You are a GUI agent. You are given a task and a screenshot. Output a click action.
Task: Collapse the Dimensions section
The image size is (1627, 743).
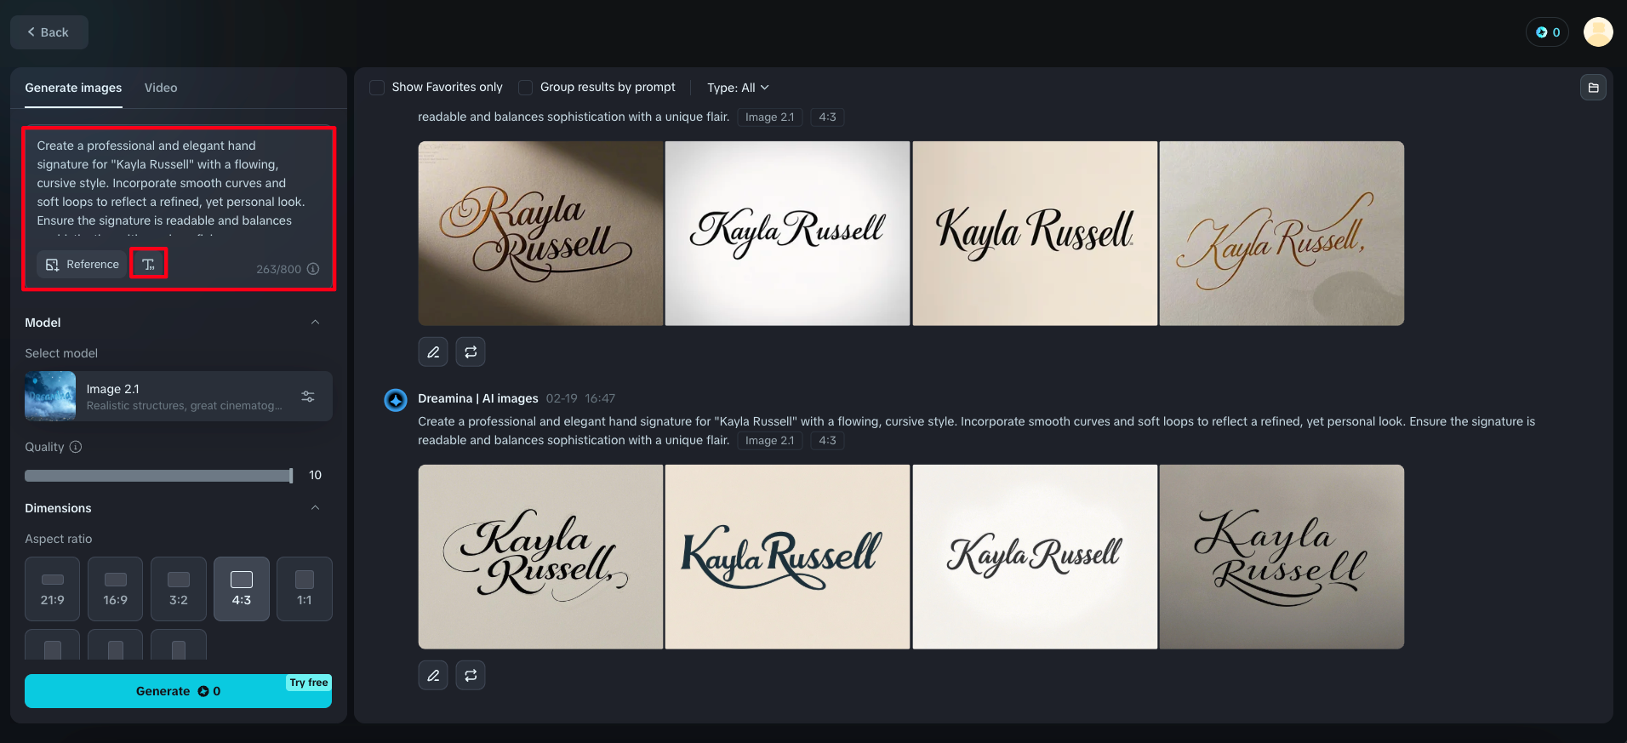(315, 508)
